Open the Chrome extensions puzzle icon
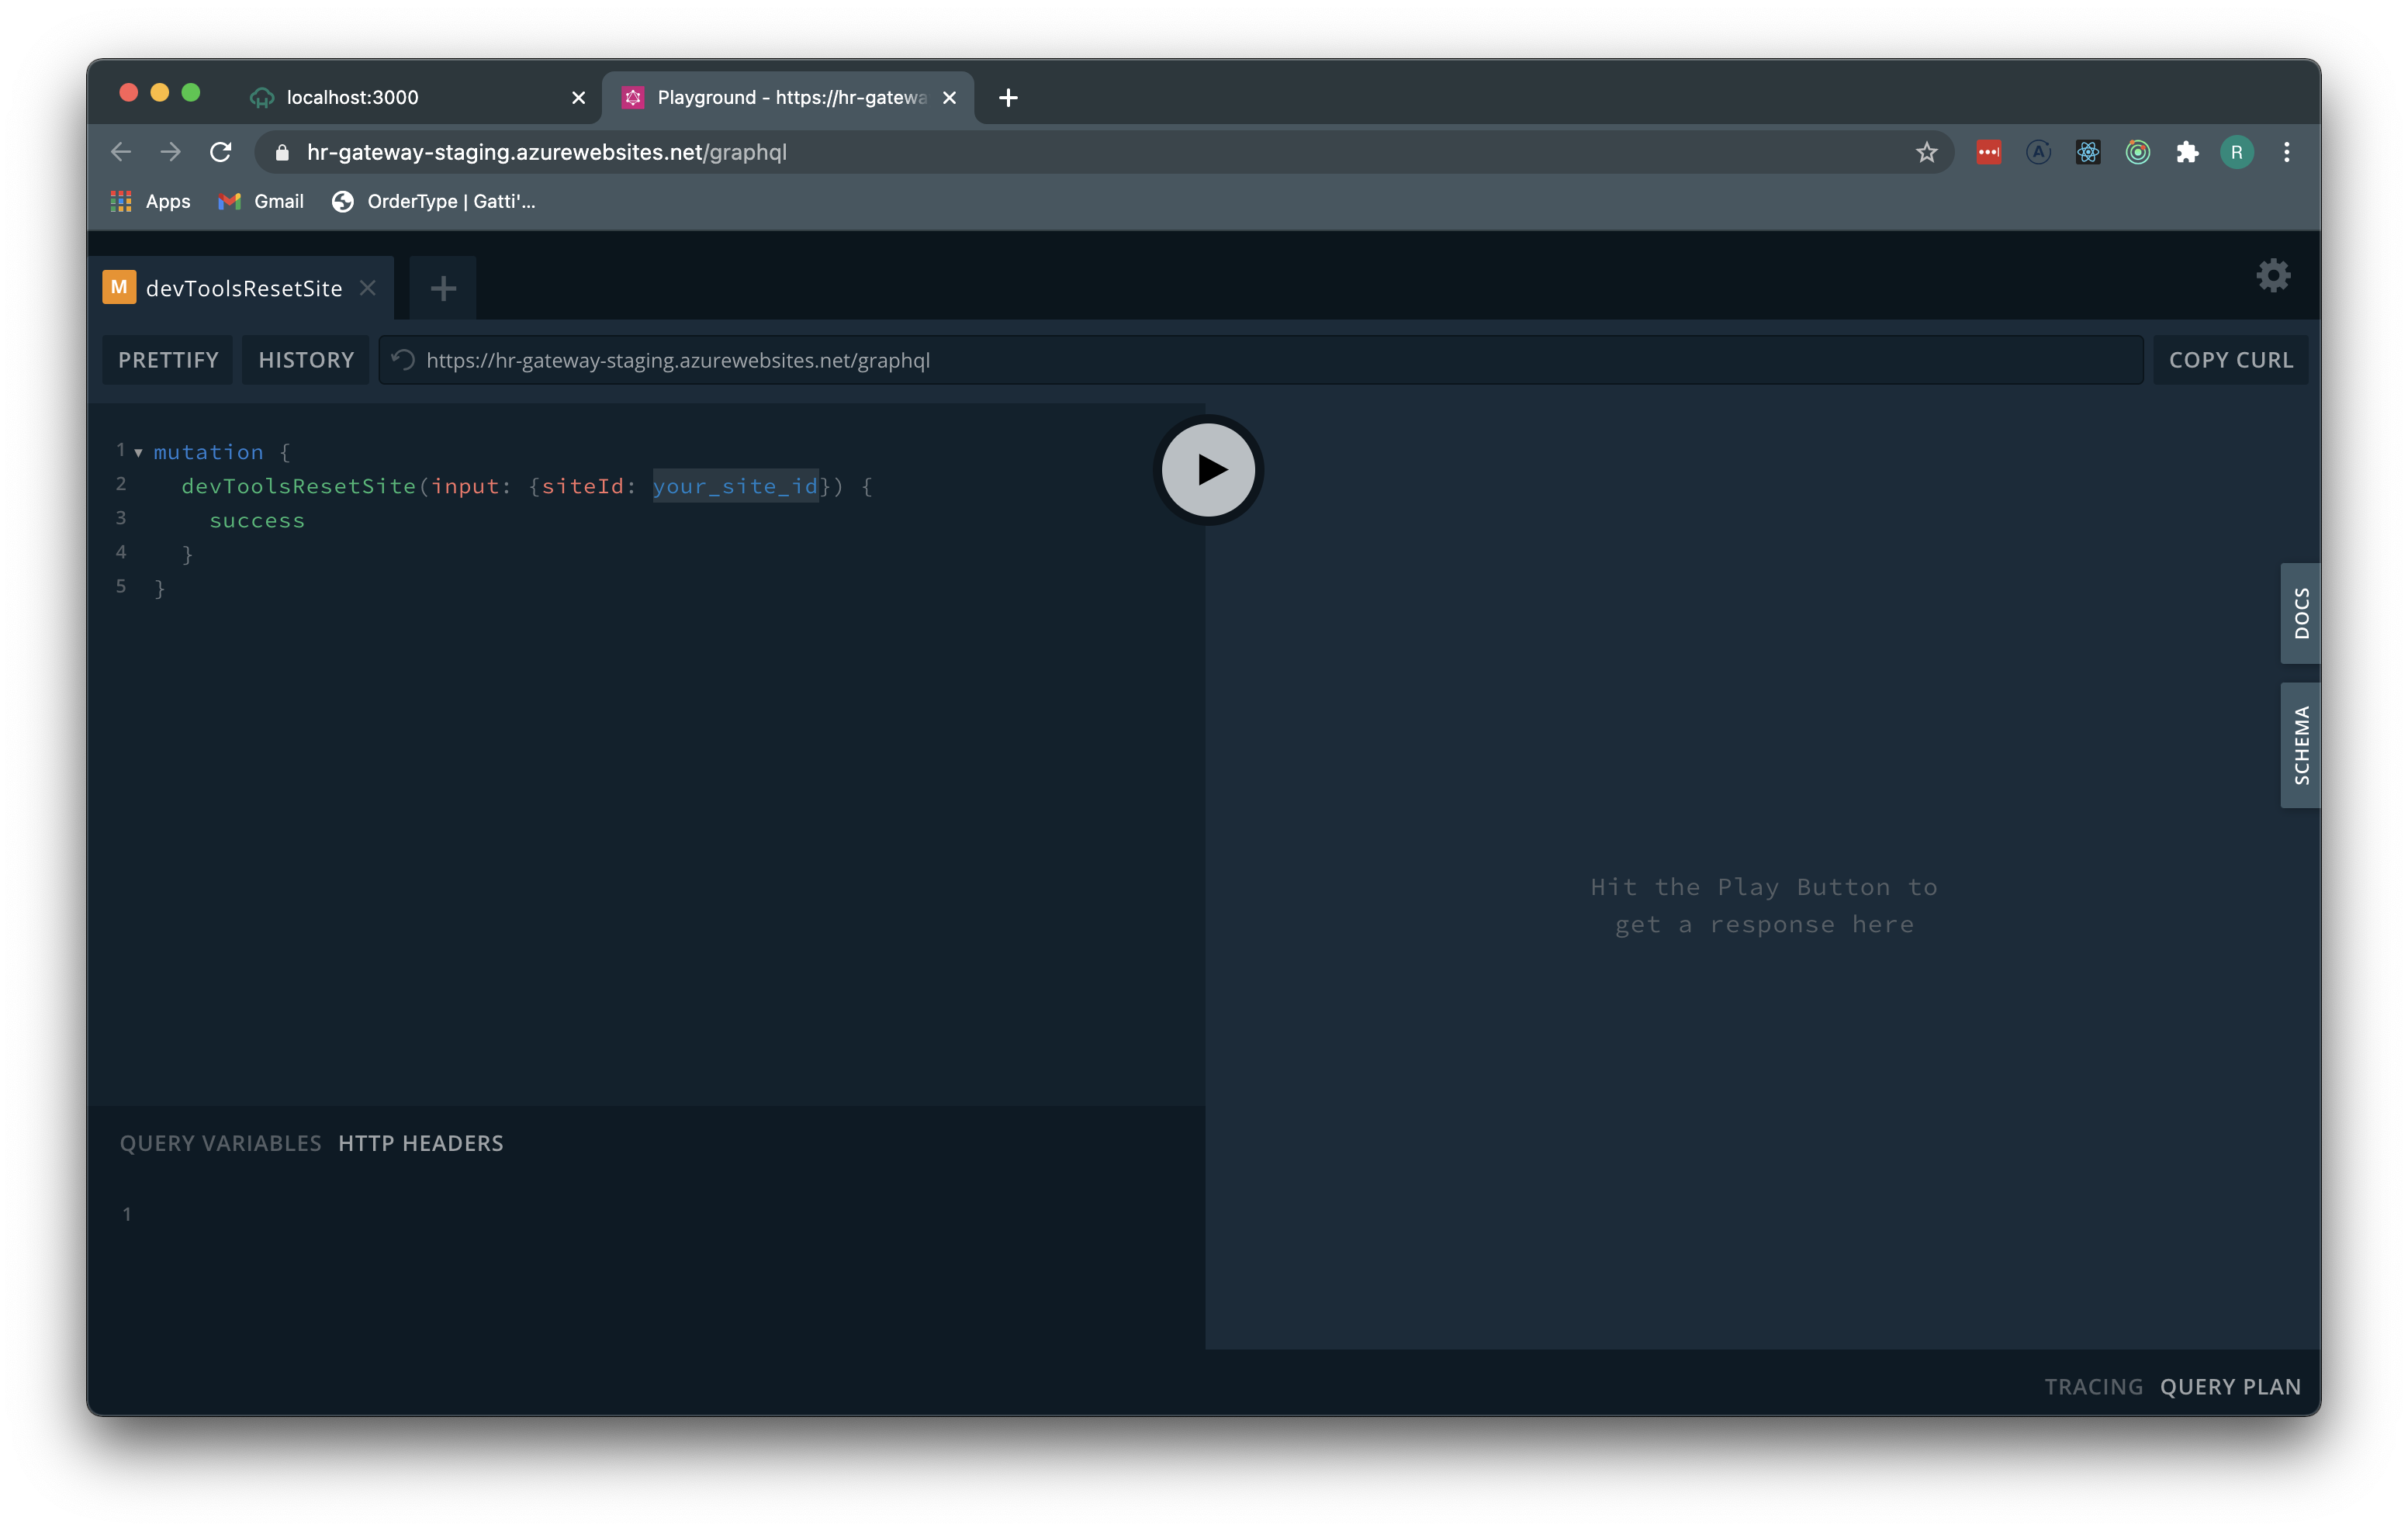This screenshot has height=1531, width=2408. tap(2187, 152)
